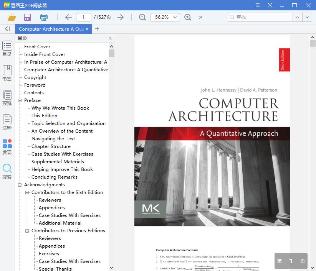The image size is (316, 271).
Task: Zoom in with the plus magnifier
Action: [188, 17]
